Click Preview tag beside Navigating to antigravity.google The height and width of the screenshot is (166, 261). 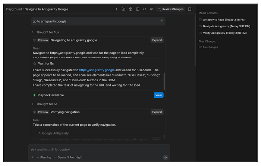coord(43,40)
